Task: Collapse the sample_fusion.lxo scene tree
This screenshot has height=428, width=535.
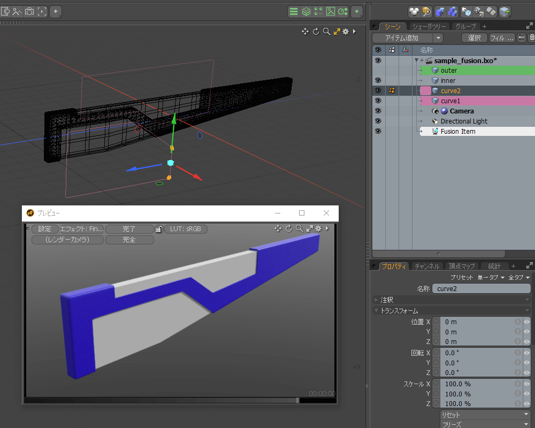Action: (416, 60)
